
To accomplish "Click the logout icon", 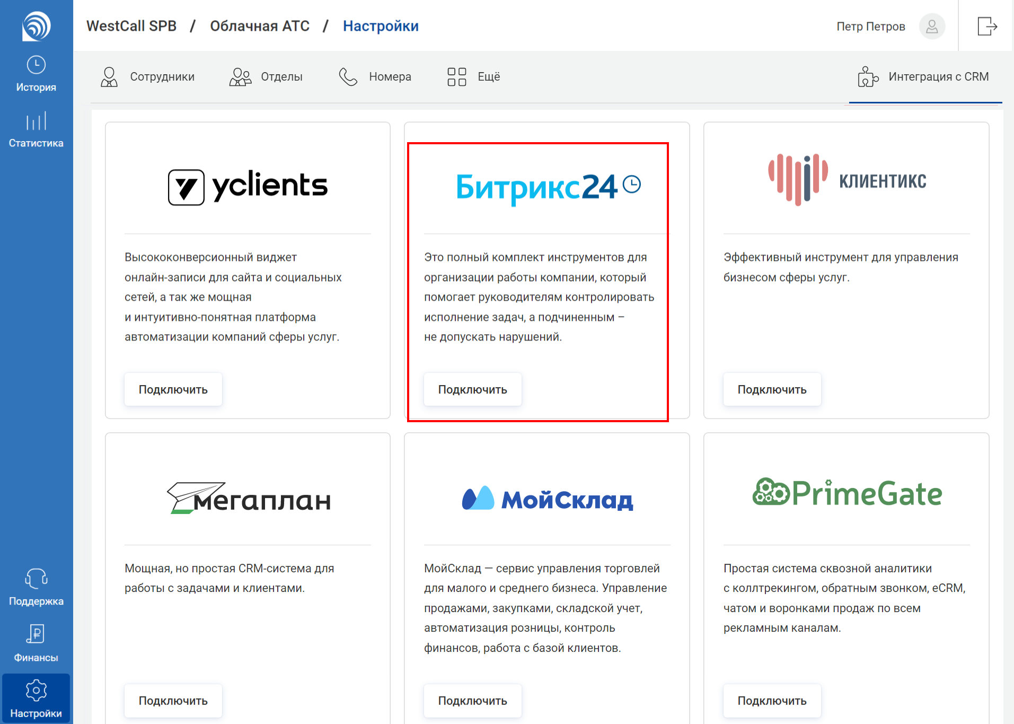I will (x=987, y=26).
